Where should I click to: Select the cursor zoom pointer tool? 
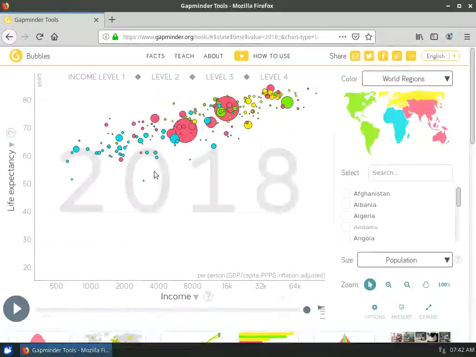point(370,284)
